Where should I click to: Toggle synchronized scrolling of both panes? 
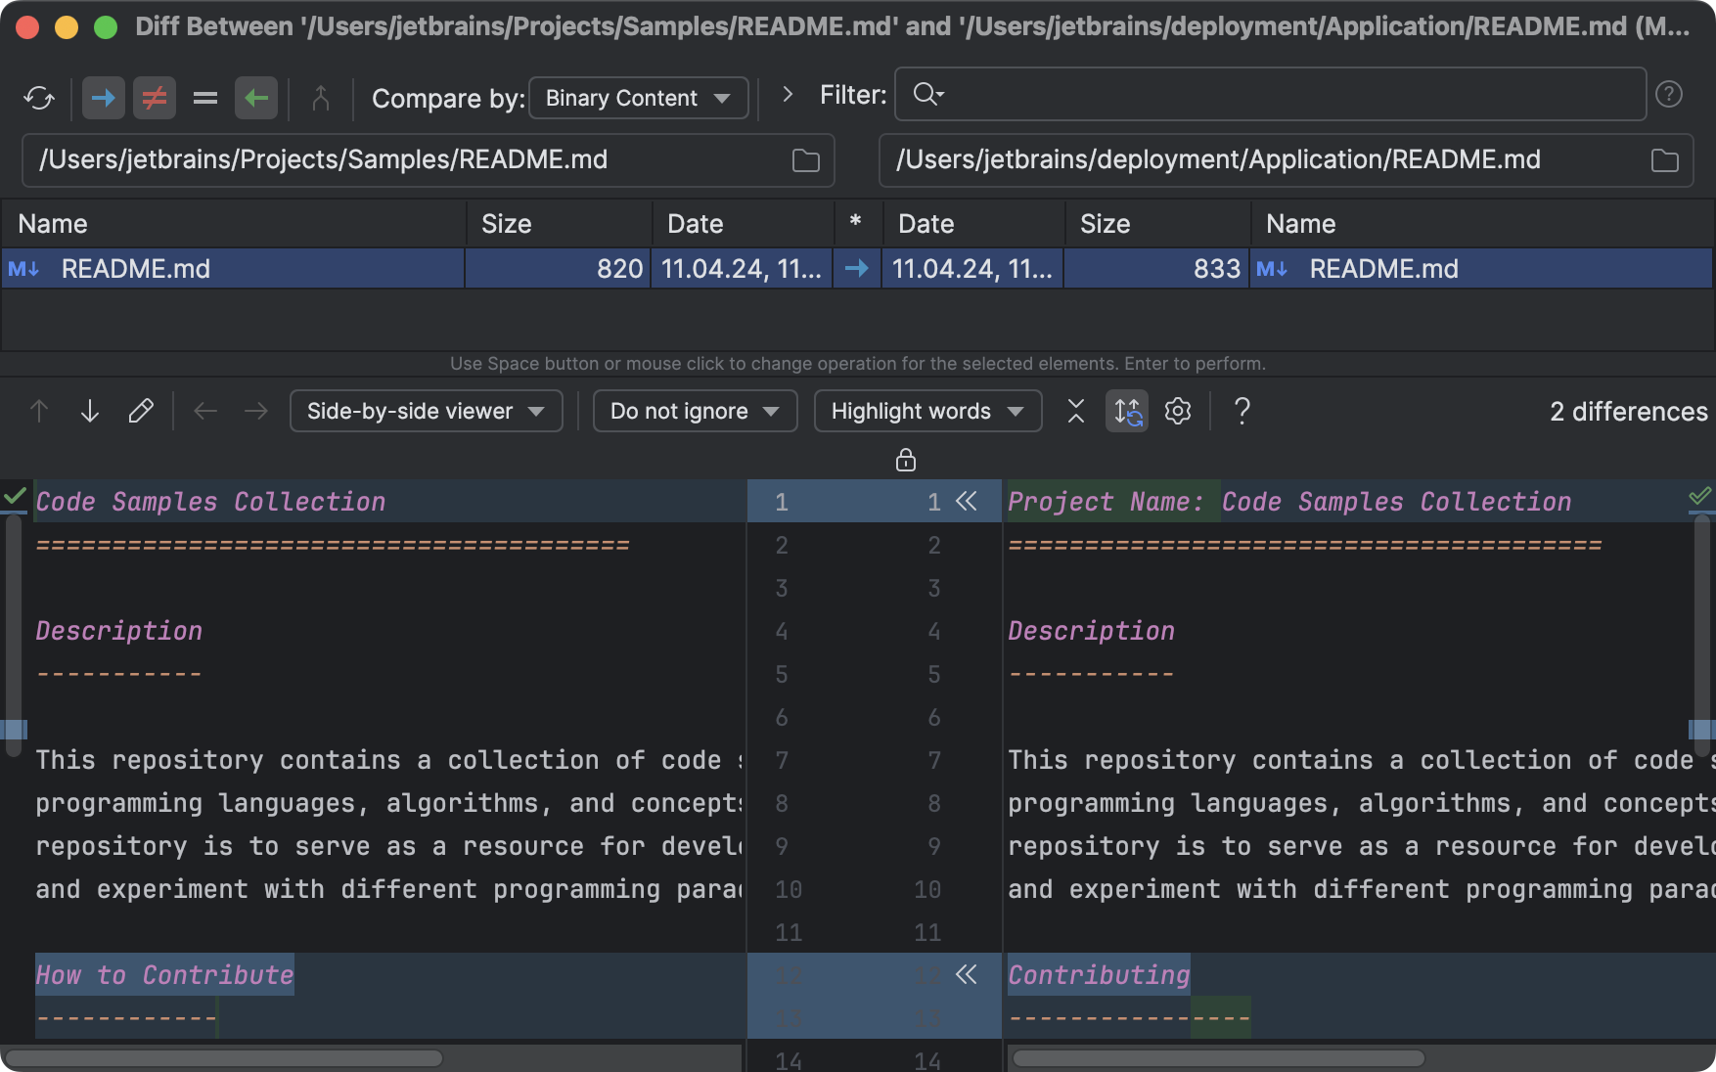[x=1127, y=411]
